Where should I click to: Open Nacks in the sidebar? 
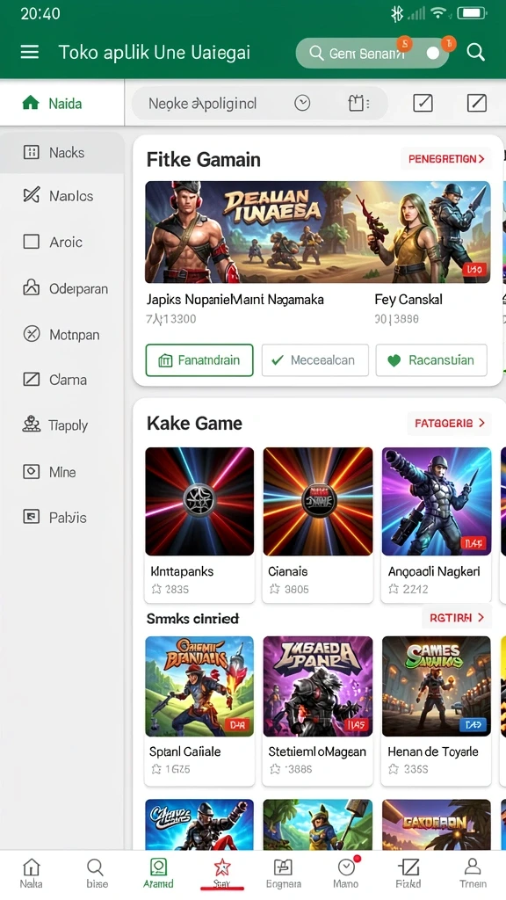coord(62,153)
